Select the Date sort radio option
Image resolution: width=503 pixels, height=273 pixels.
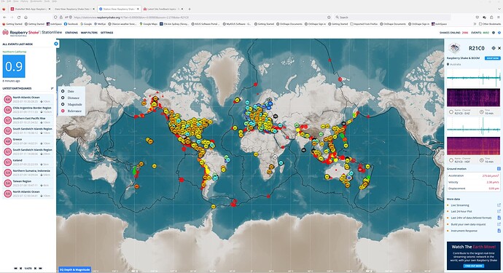coord(63,91)
